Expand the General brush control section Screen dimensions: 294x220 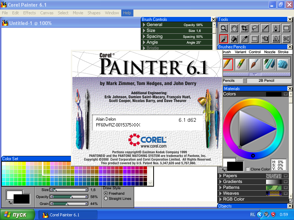point(144,25)
